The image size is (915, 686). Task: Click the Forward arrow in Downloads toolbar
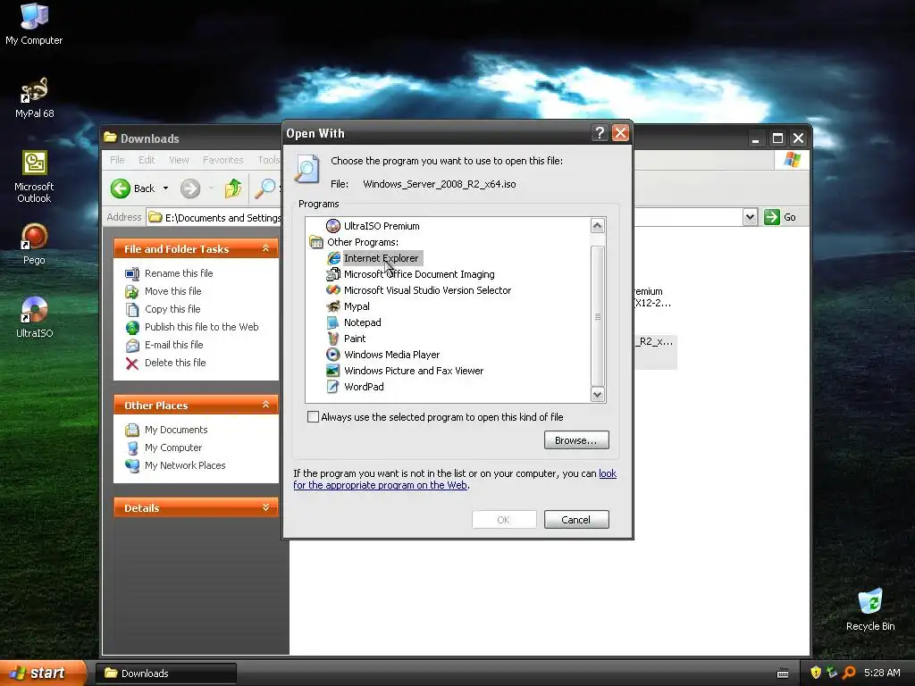click(x=190, y=188)
